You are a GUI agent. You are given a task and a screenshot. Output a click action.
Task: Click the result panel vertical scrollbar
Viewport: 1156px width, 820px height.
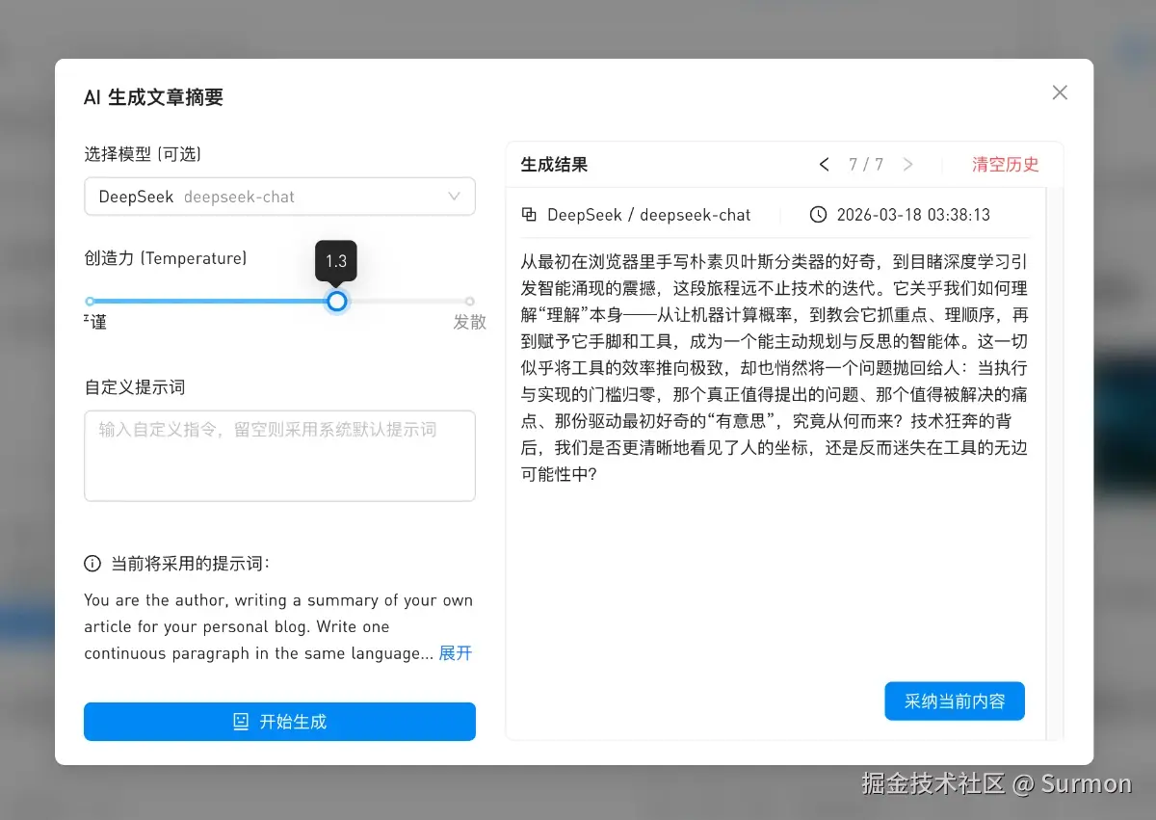coord(1054,464)
